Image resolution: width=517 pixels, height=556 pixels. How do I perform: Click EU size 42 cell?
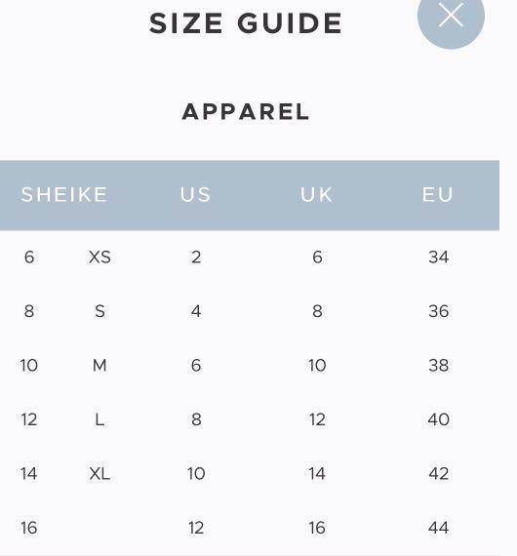point(439,473)
